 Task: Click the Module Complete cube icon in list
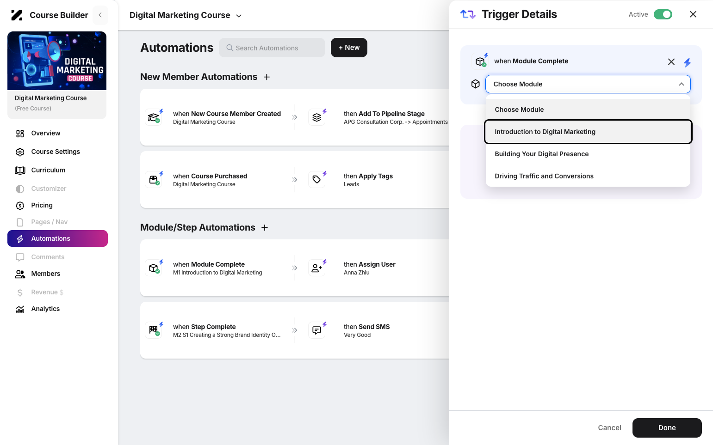[x=154, y=268]
